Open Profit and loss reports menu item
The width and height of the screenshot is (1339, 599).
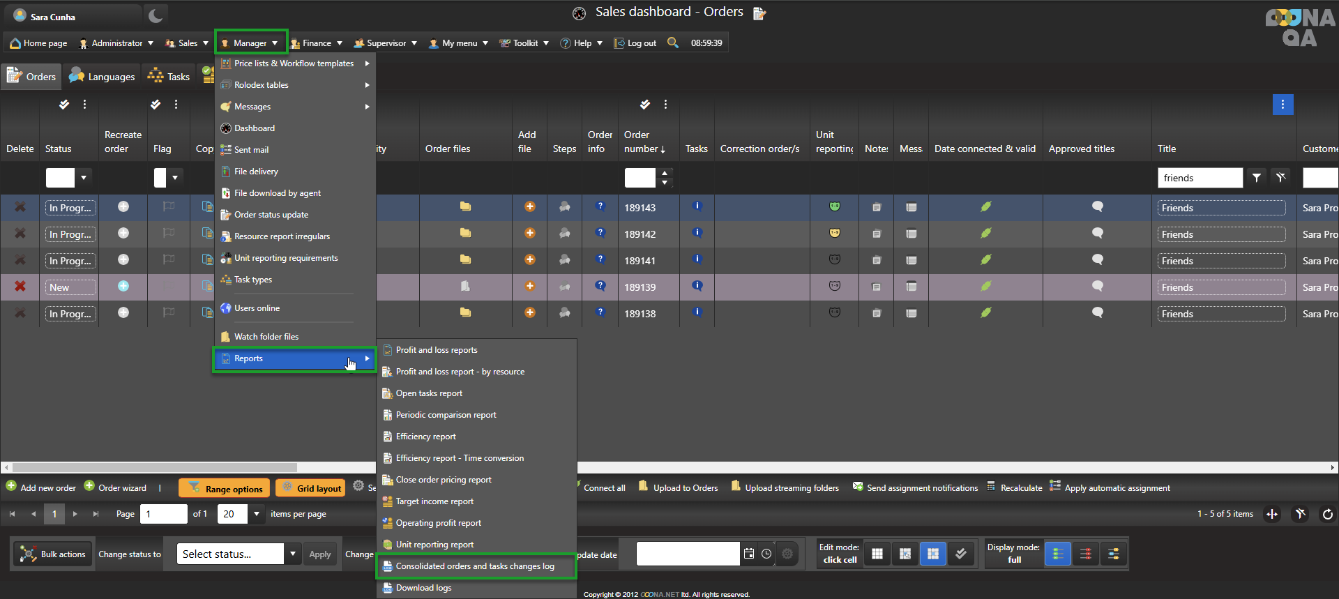[x=437, y=350]
